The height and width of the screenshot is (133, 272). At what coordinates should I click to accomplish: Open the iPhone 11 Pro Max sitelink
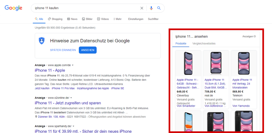[x=63, y=88]
